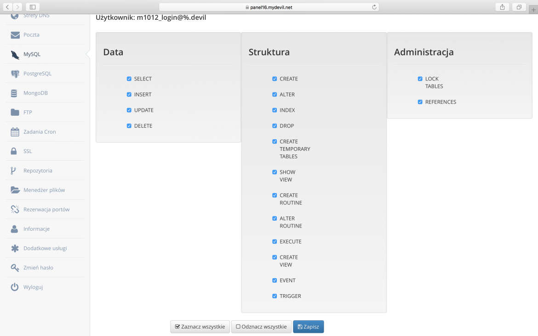Viewport: 538px width, 336px height.
Task: Open the FTP section
Action: pyautogui.click(x=27, y=112)
